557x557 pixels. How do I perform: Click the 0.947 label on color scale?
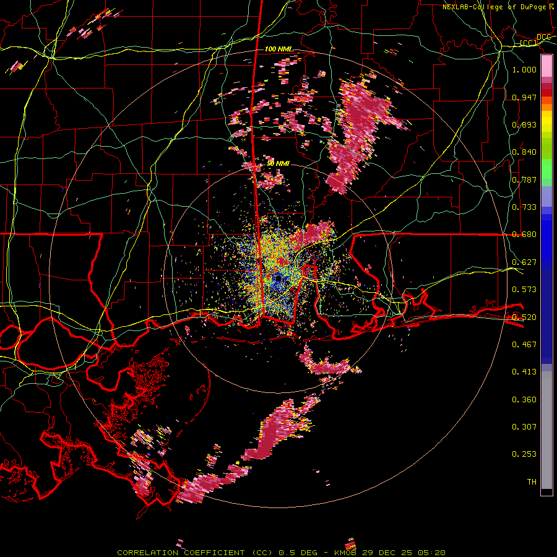pyautogui.click(x=524, y=97)
